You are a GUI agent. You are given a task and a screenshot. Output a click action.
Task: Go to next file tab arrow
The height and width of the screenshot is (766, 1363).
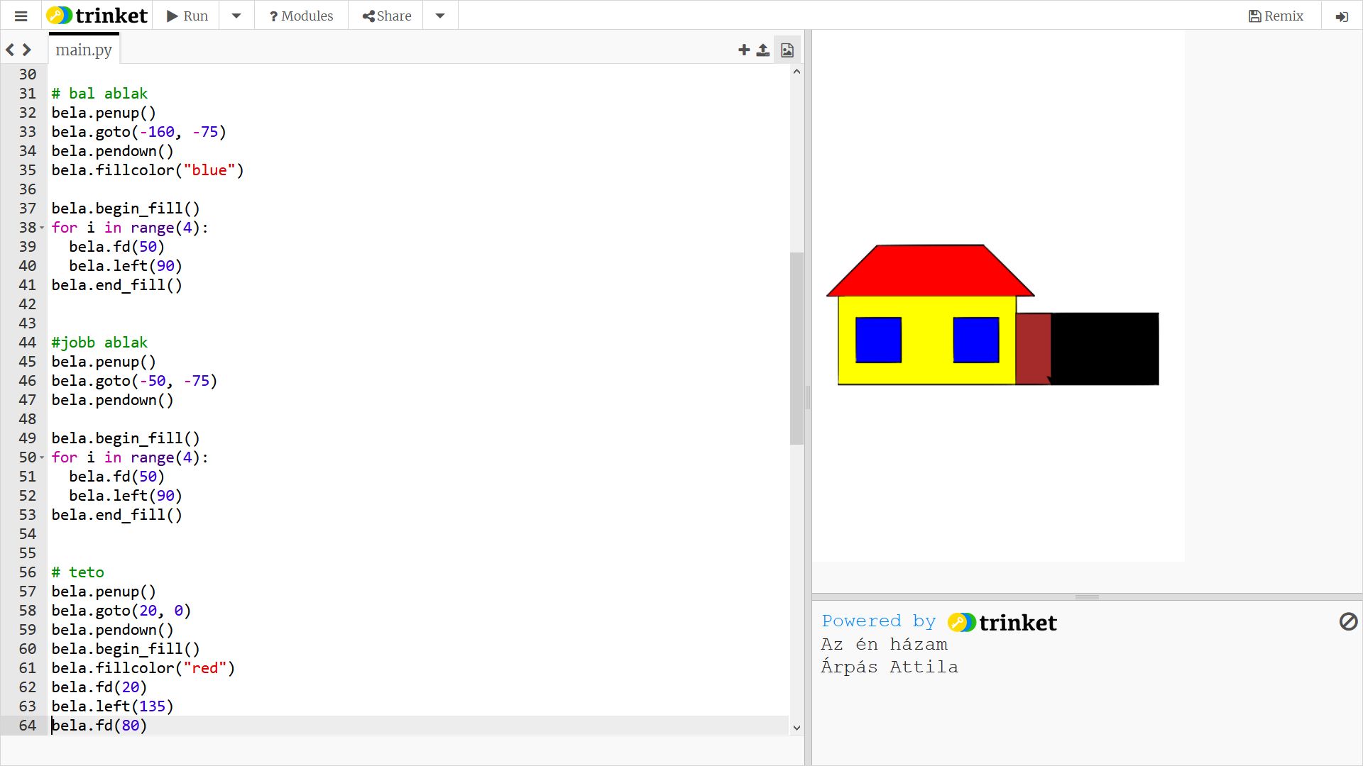click(x=27, y=50)
